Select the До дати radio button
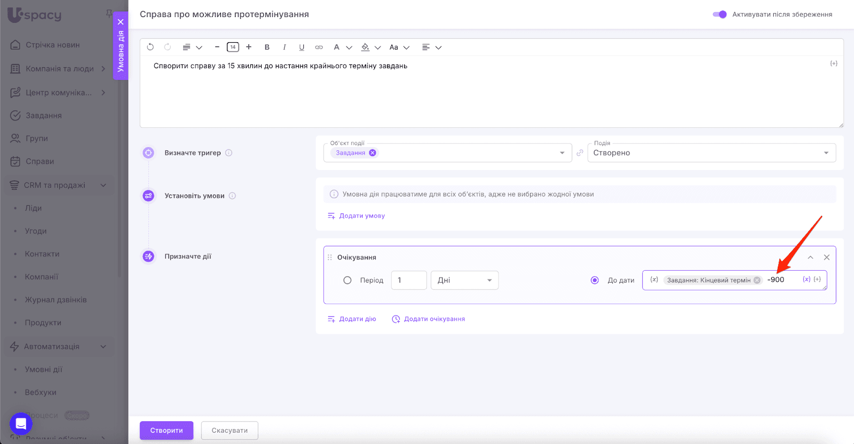The width and height of the screenshot is (854, 444). pos(595,280)
